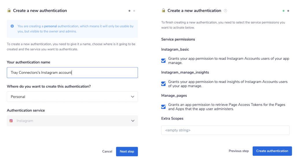Open the Personal location dropdown
Viewport: 299px width, 163px height.
pos(72,97)
